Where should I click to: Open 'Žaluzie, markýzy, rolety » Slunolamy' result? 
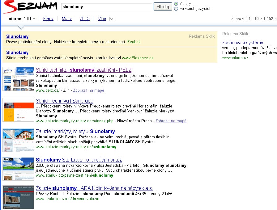coord(75,131)
